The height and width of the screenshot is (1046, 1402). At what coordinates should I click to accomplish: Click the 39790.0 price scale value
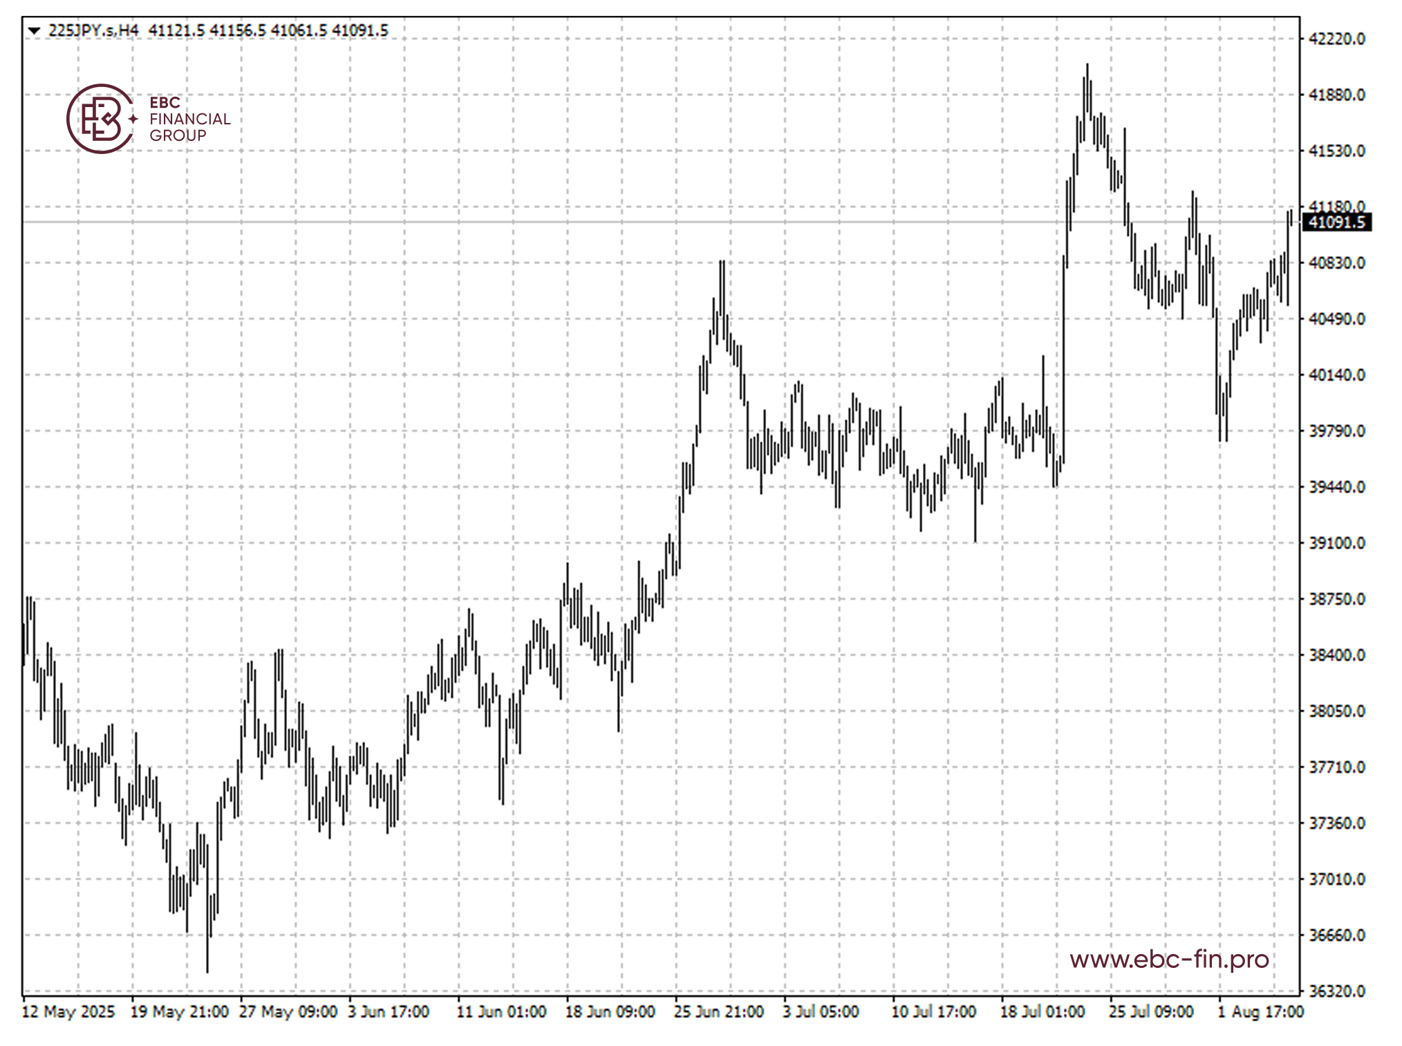1336,431
